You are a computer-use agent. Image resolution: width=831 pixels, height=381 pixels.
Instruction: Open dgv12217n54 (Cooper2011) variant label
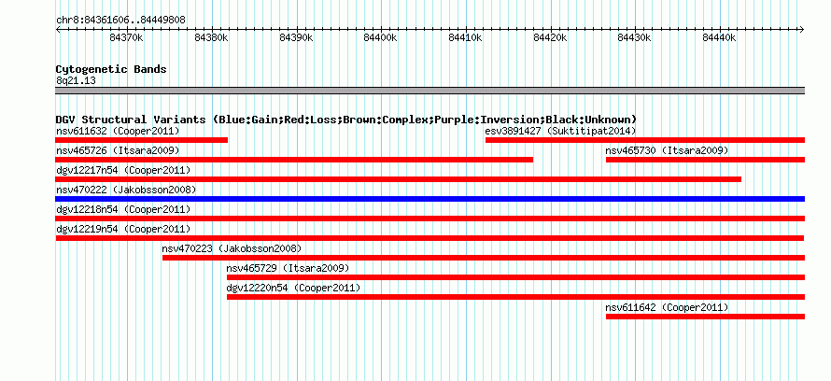[x=123, y=170]
